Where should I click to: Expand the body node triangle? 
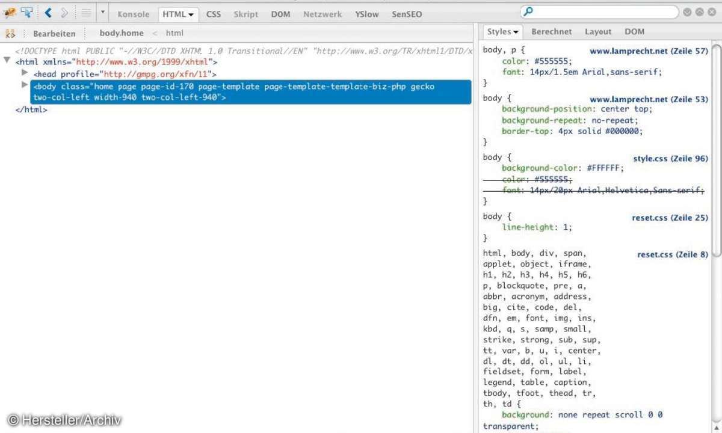point(25,85)
